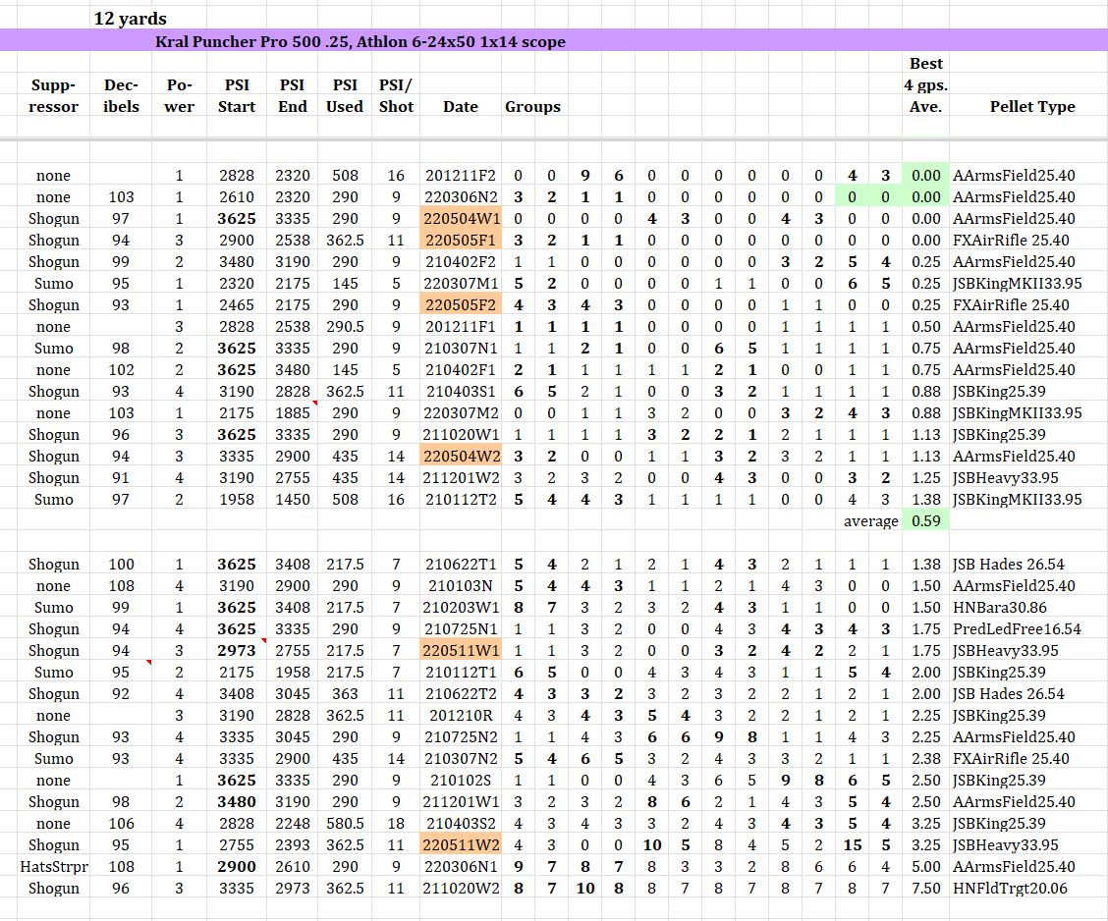This screenshot has width=1108, height=921.
Task: Select highlighted date cell 220511W2
Action: 461,844
